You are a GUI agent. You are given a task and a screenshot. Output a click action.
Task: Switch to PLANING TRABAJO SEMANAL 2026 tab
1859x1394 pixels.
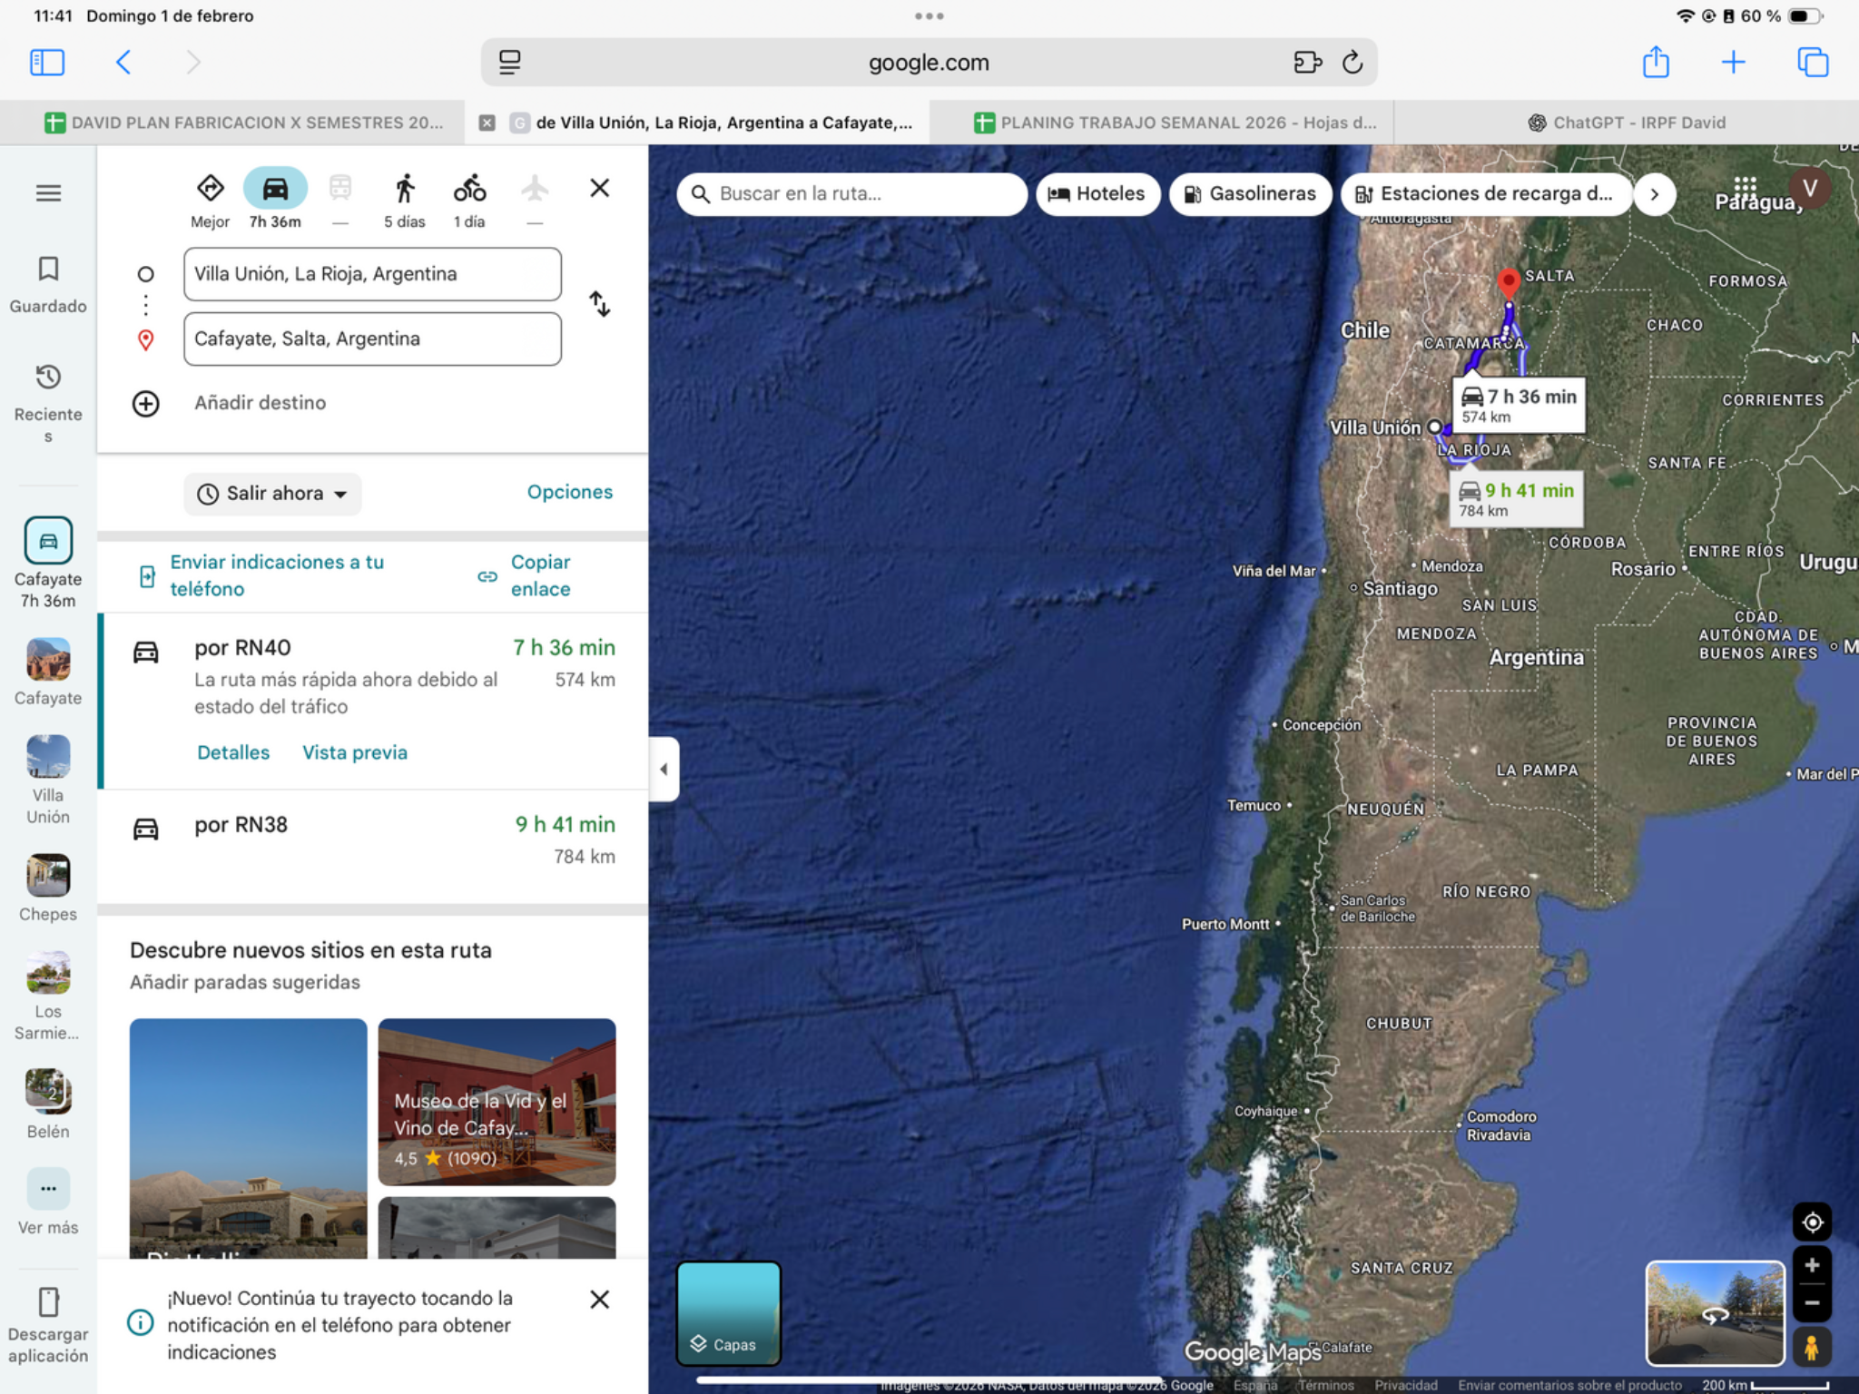click(1175, 123)
